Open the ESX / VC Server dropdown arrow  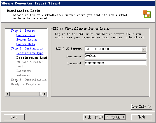[144, 49]
